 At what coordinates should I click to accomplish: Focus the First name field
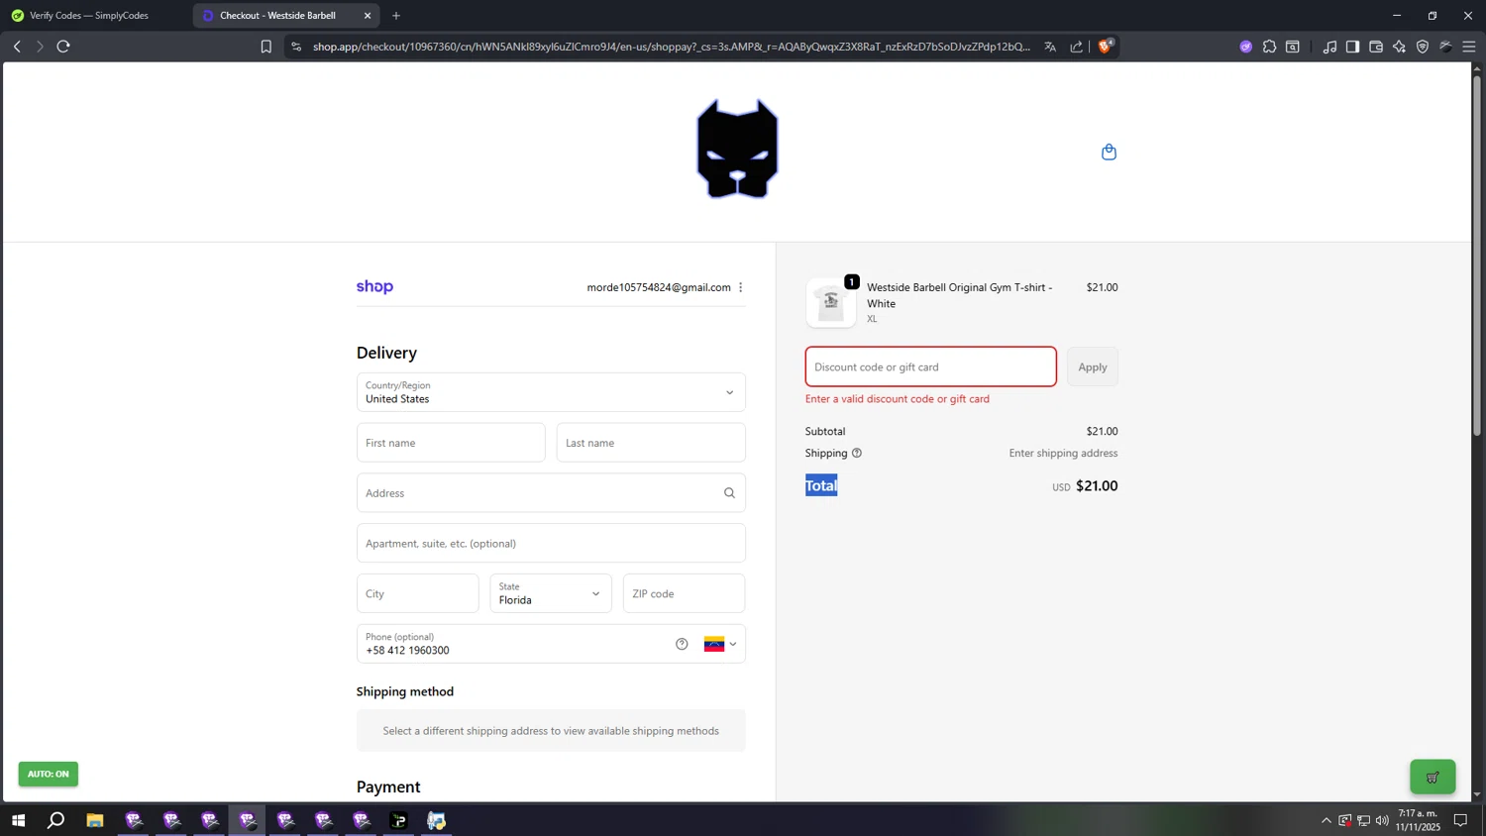coord(451,443)
